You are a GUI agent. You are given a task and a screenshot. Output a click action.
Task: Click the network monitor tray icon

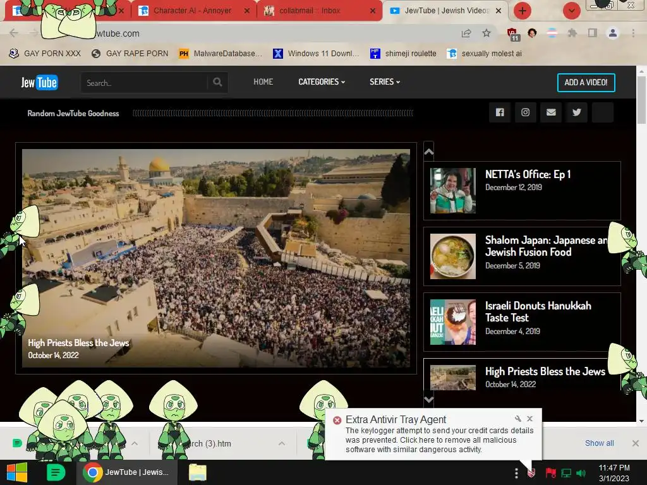(x=566, y=473)
